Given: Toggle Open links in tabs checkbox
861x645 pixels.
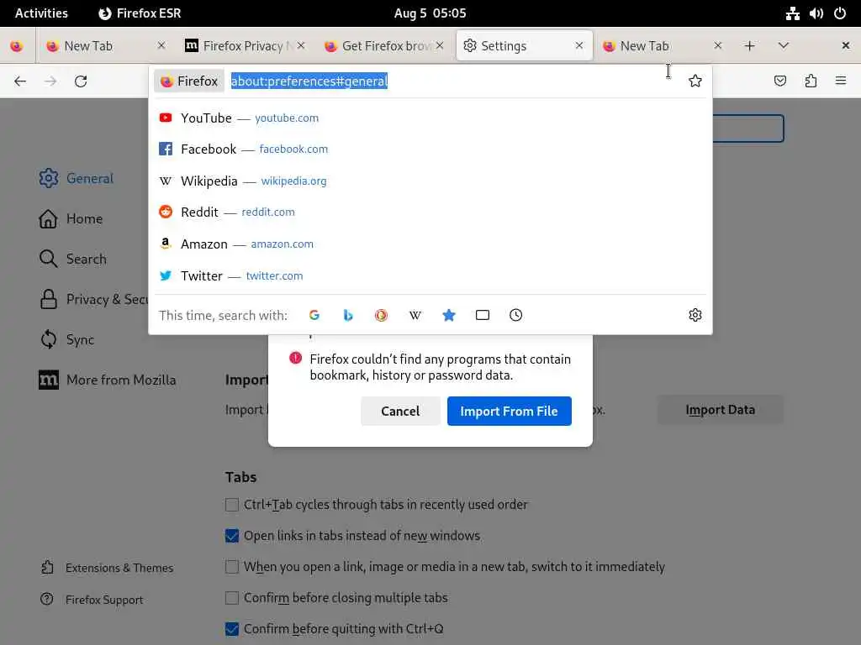Looking at the screenshot, I should click(x=232, y=536).
